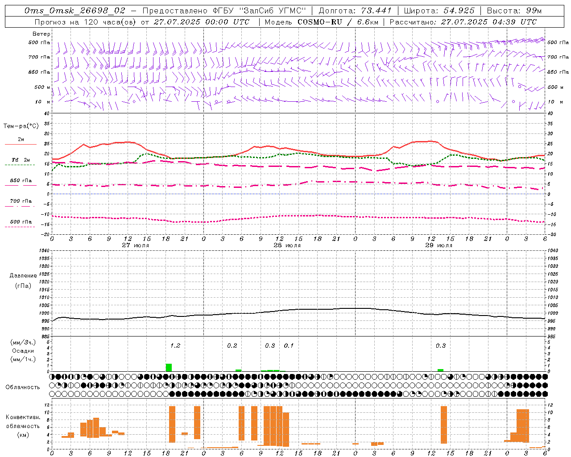This screenshot has height=457, width=571.
Task: Select the forecast start 27.07.2025 00:00 UTC
Action: (202, 22)
